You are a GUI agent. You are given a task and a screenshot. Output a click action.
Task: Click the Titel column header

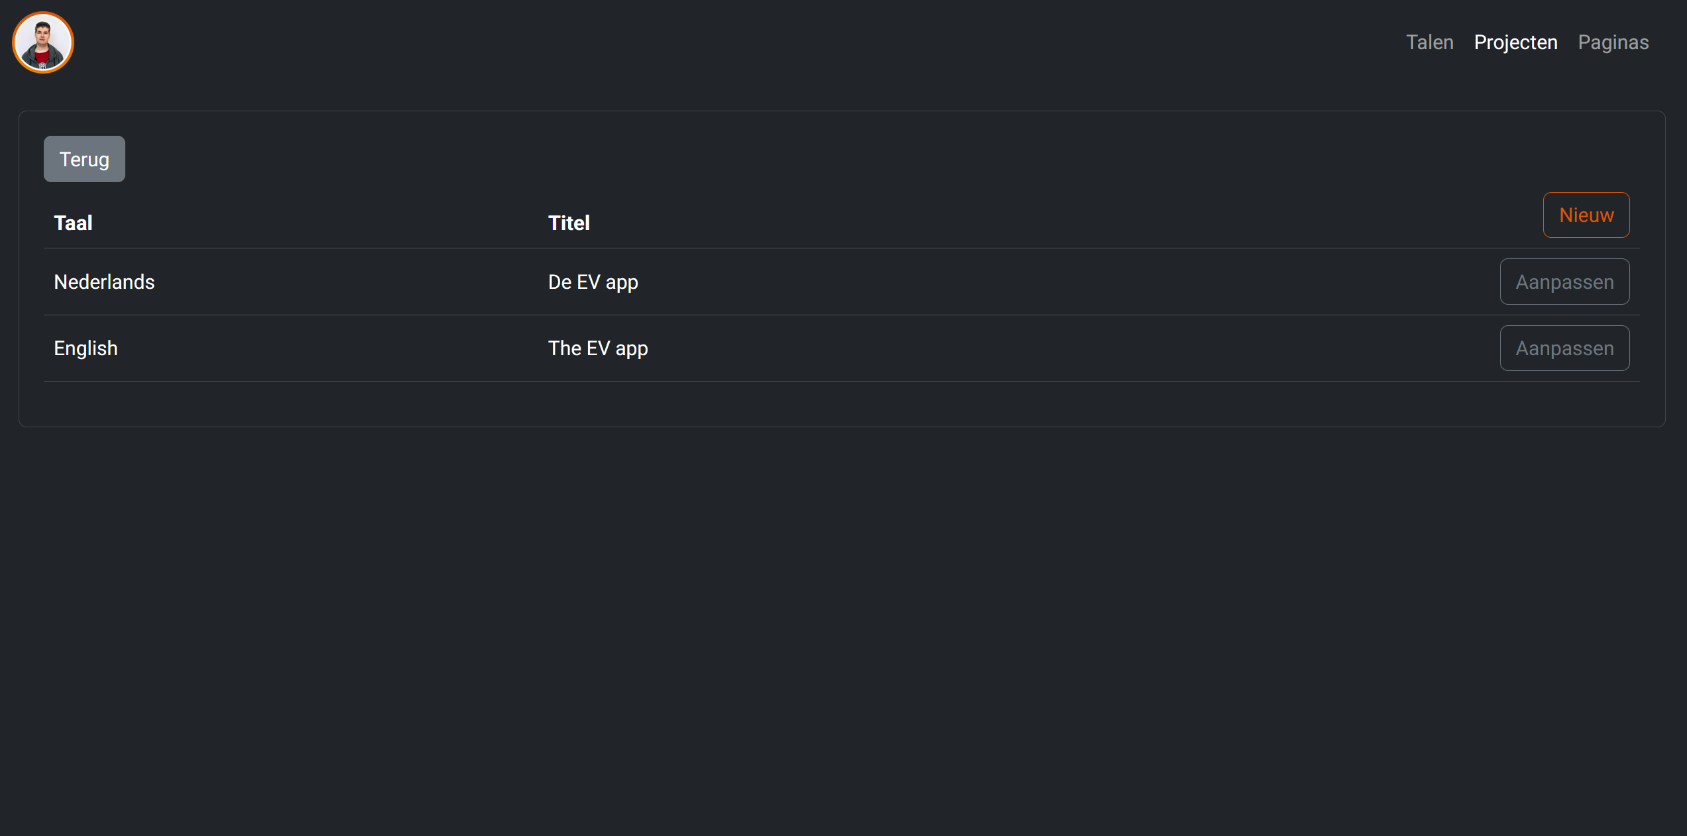pyautogui.click(x=569, y=223)
